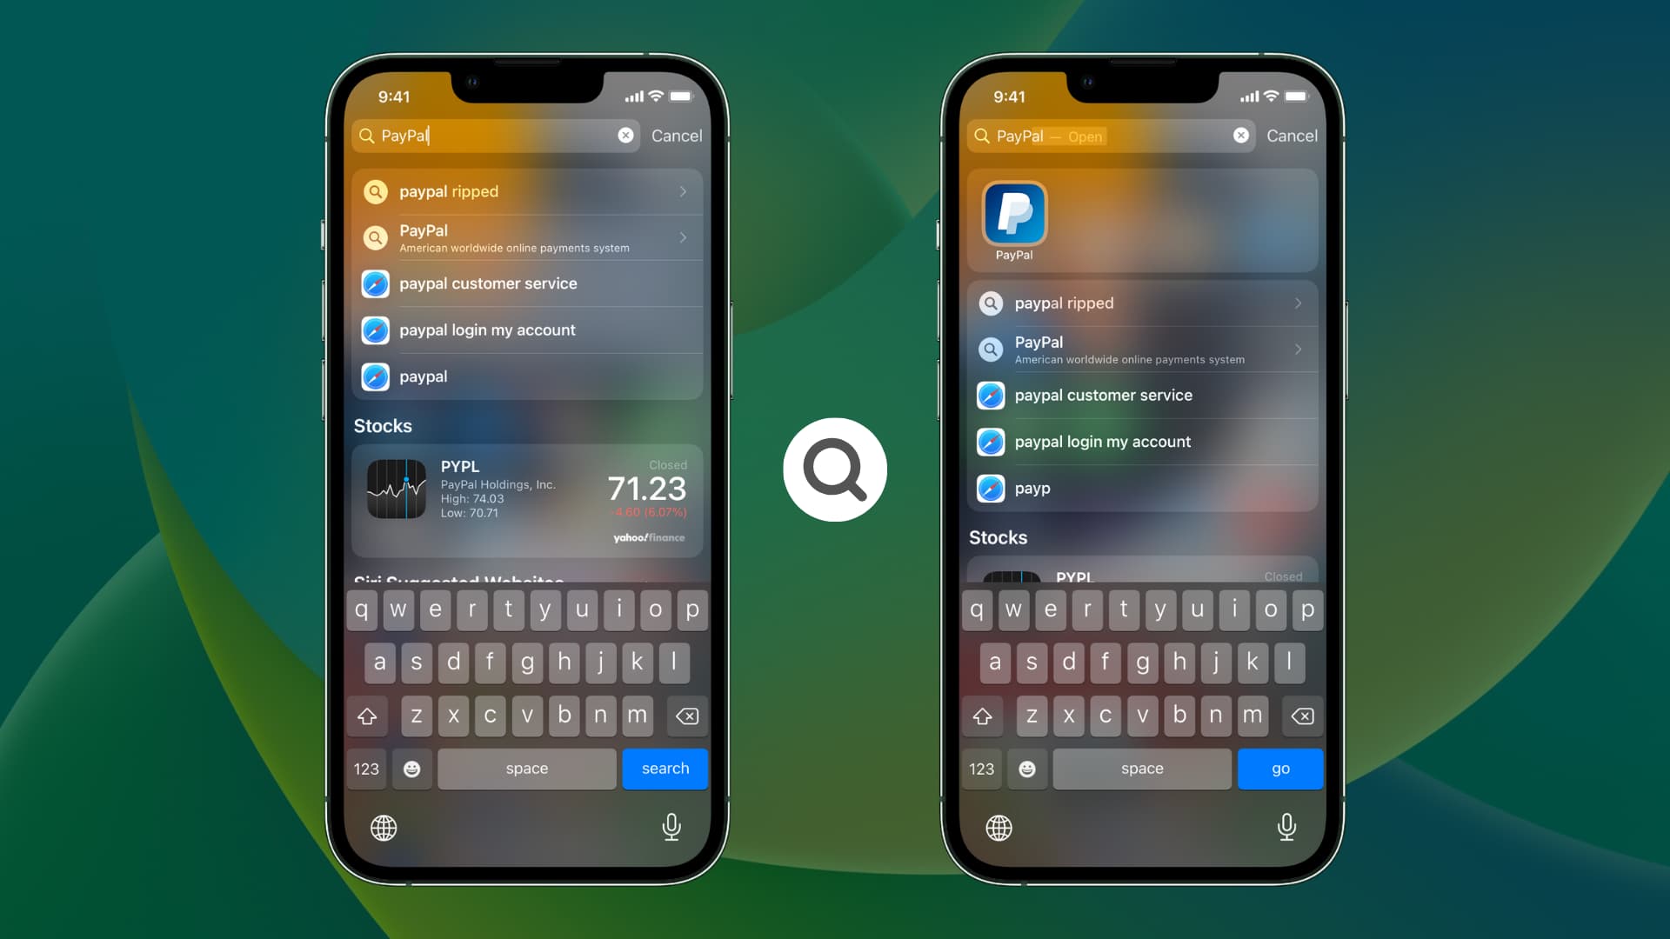Image resolution: width=1670 pixels, height=939 pixels.
Task: Tap the Safari browser icon for paypal customer service
Action: pyautogui.click(x=377, y=283)
